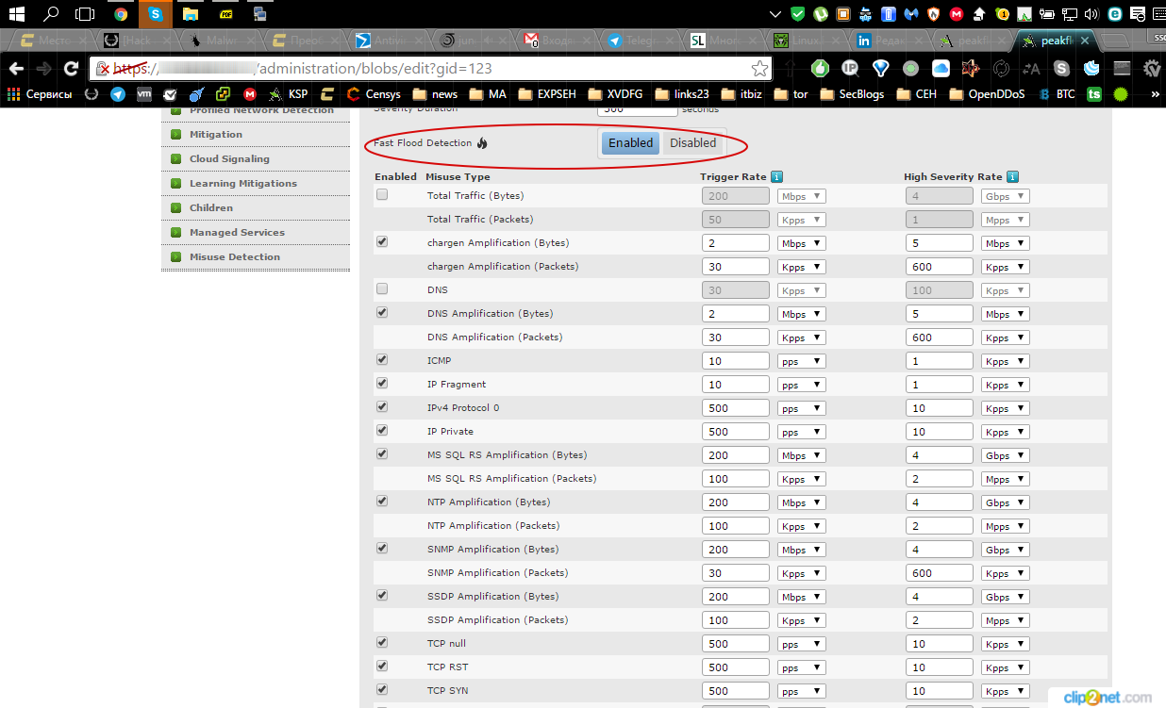
Task: Open the Сервисы apps shortcut
Action: pyautogui.click(x=40, y=94)
